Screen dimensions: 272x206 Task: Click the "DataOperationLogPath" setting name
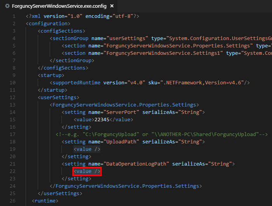pyautogui.click(x=136, y=164)
